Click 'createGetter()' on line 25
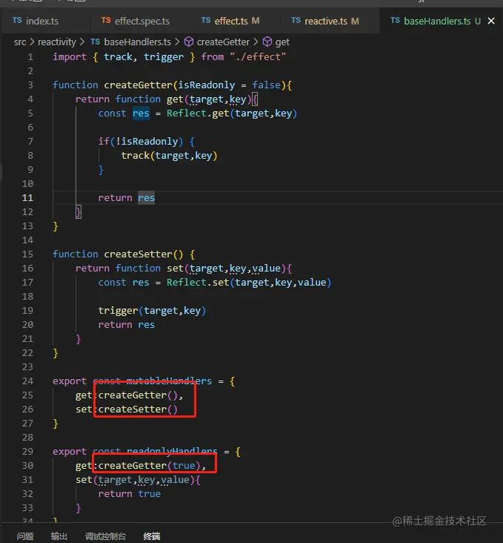Viewport: 503px width, 543px height. click(138, 395)
